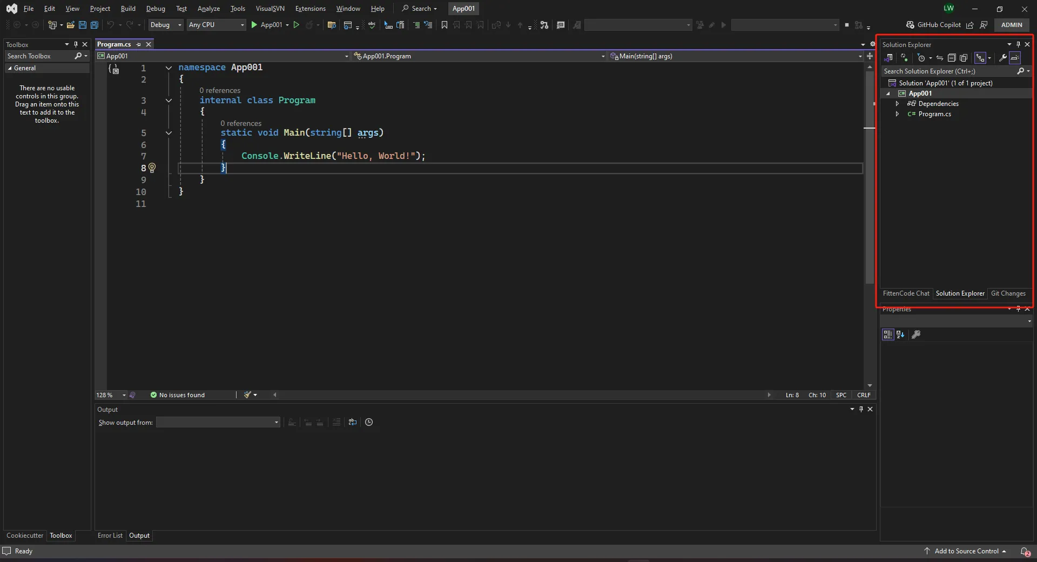Expand the Dependencies tree node
The height and width of the screenshot is (562, 1037).
coord(897,104)
